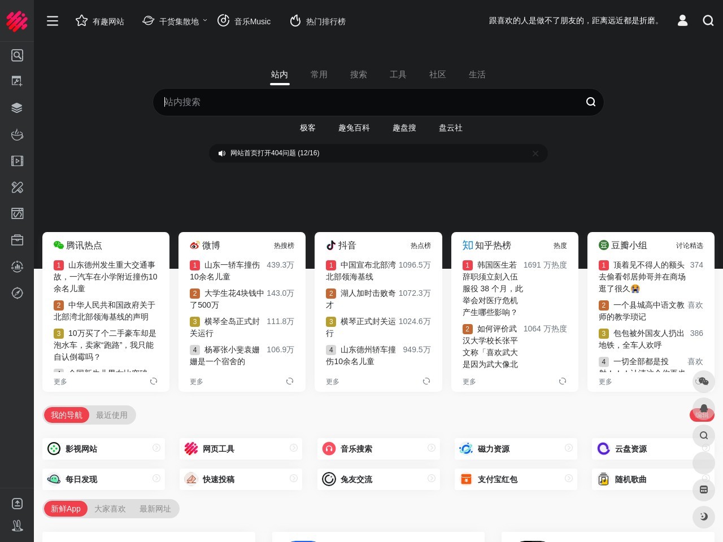Enable dark mode via the moon icon
Viewport: 723px width, 542px height.
click(x=704, y=517)
